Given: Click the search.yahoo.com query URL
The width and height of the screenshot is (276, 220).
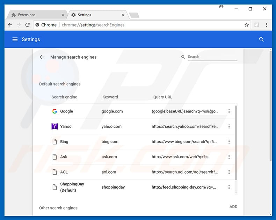Looking at the screenshot, I should pos(185,126).
